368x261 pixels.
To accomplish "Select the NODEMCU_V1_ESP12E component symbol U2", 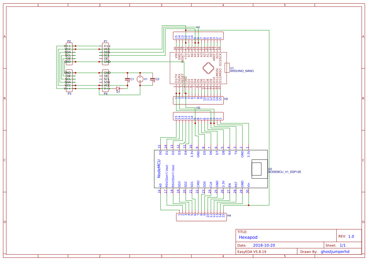I will pos(211,169).
